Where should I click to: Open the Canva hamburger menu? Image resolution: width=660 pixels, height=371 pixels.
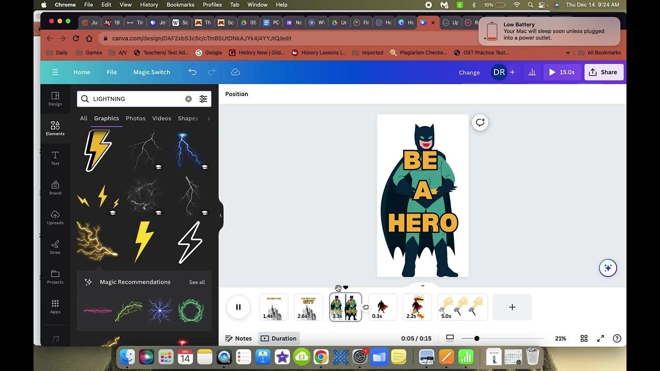(x=55, y=72)
